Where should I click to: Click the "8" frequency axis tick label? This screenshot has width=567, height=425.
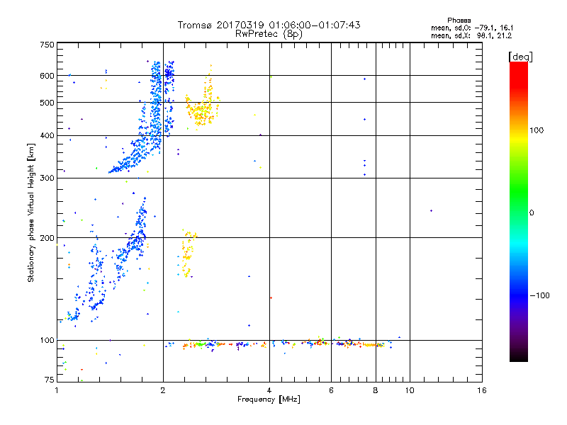[376, 390]
